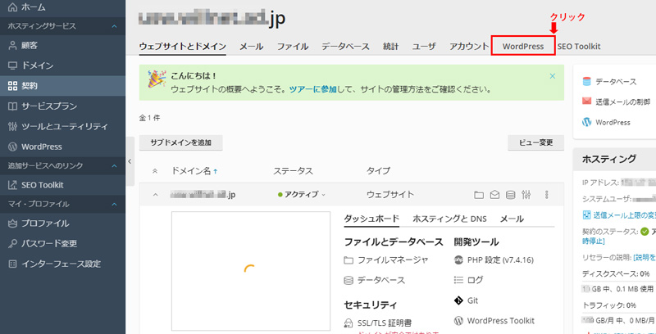Collapse the 追加サービスへのリンク section
Image resolution: width=656 pixels, height=334 pixels.
click(x=114, y=165)
